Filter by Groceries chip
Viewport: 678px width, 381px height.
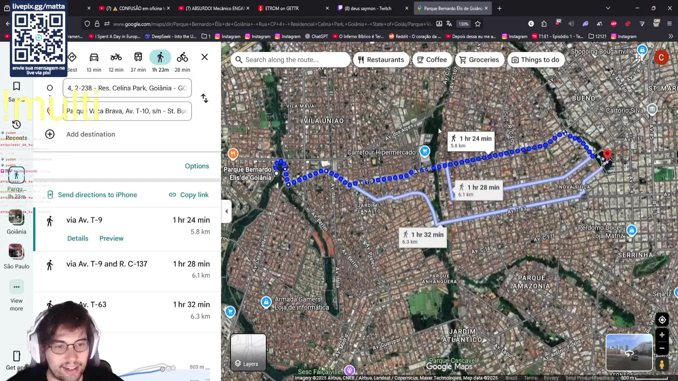[479, 60]
